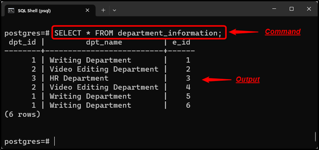
Task: Click the e_id column header
Action: click(181, 42)
